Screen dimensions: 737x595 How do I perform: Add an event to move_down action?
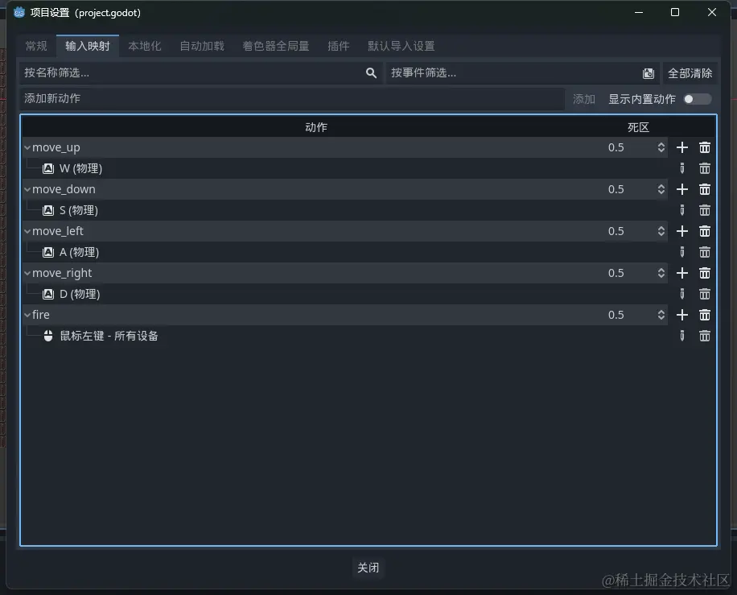click(x=682, y=189)
